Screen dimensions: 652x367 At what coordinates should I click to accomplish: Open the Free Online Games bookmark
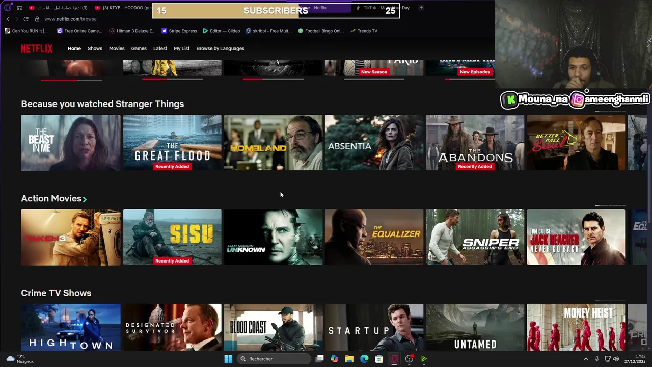79,31
